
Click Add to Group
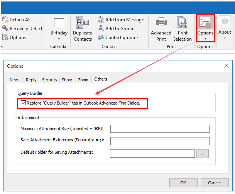[x=115, y=29]
